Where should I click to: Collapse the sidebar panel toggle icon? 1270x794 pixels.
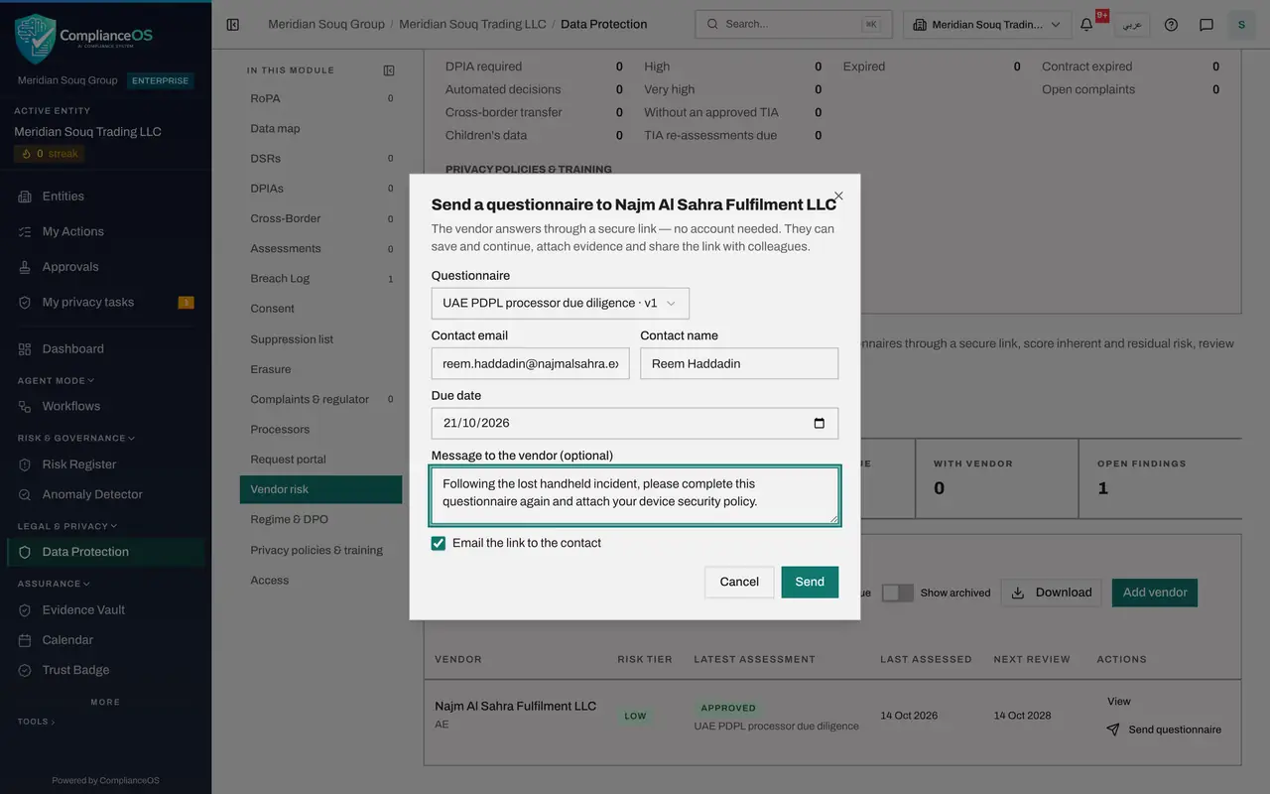coord(233,25)
